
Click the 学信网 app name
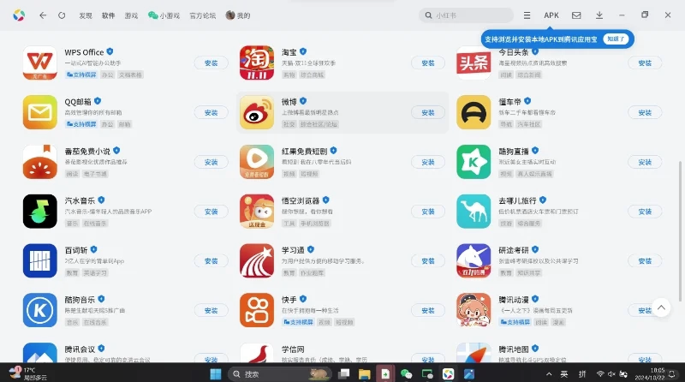point(293,349)
